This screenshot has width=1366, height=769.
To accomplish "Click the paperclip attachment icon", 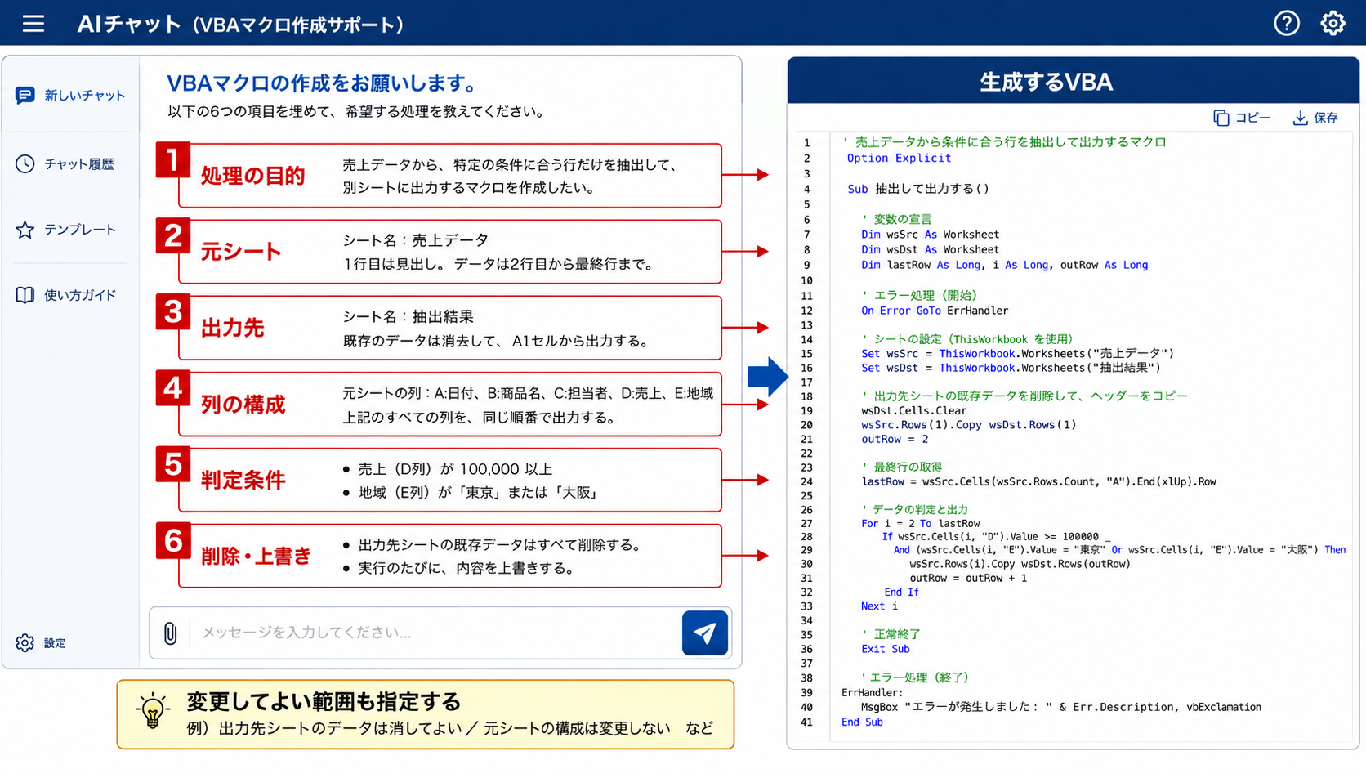I will pyautogui.click(x=170, y=633).
